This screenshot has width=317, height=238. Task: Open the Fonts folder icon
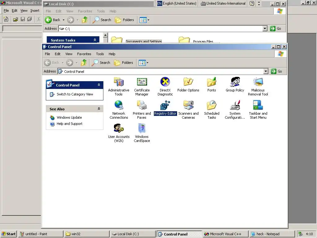coord(212,82)
